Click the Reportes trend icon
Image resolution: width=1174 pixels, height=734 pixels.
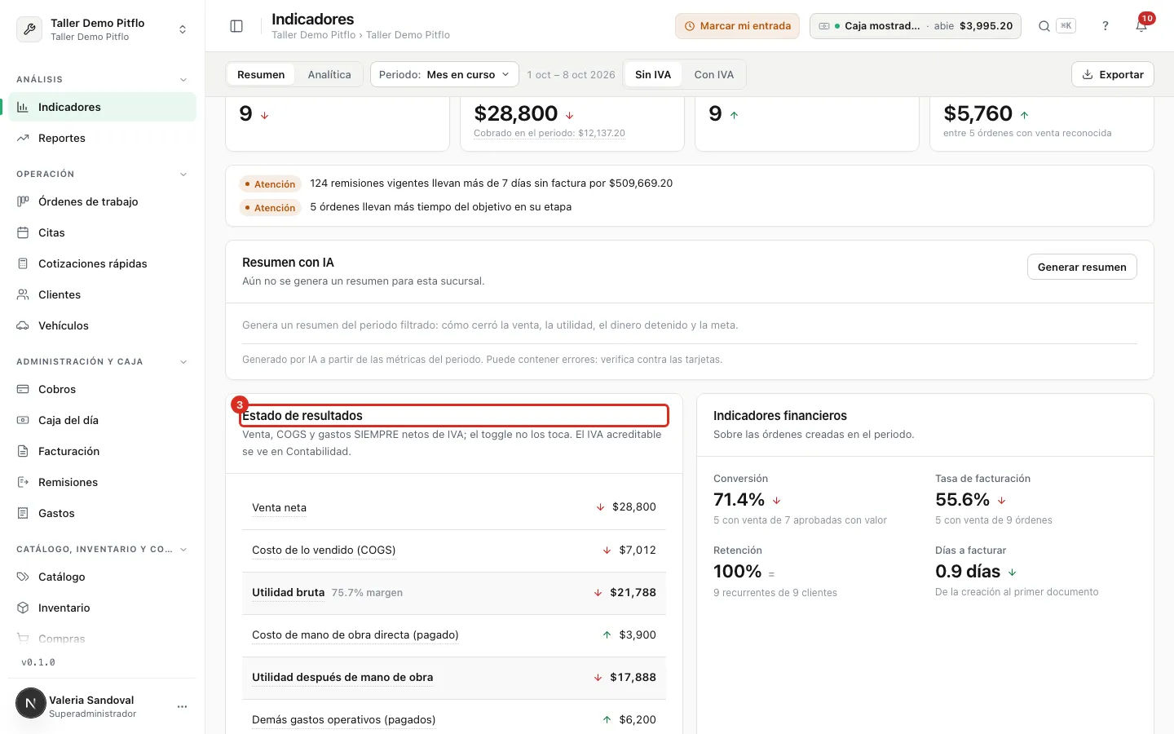point(23,138)
